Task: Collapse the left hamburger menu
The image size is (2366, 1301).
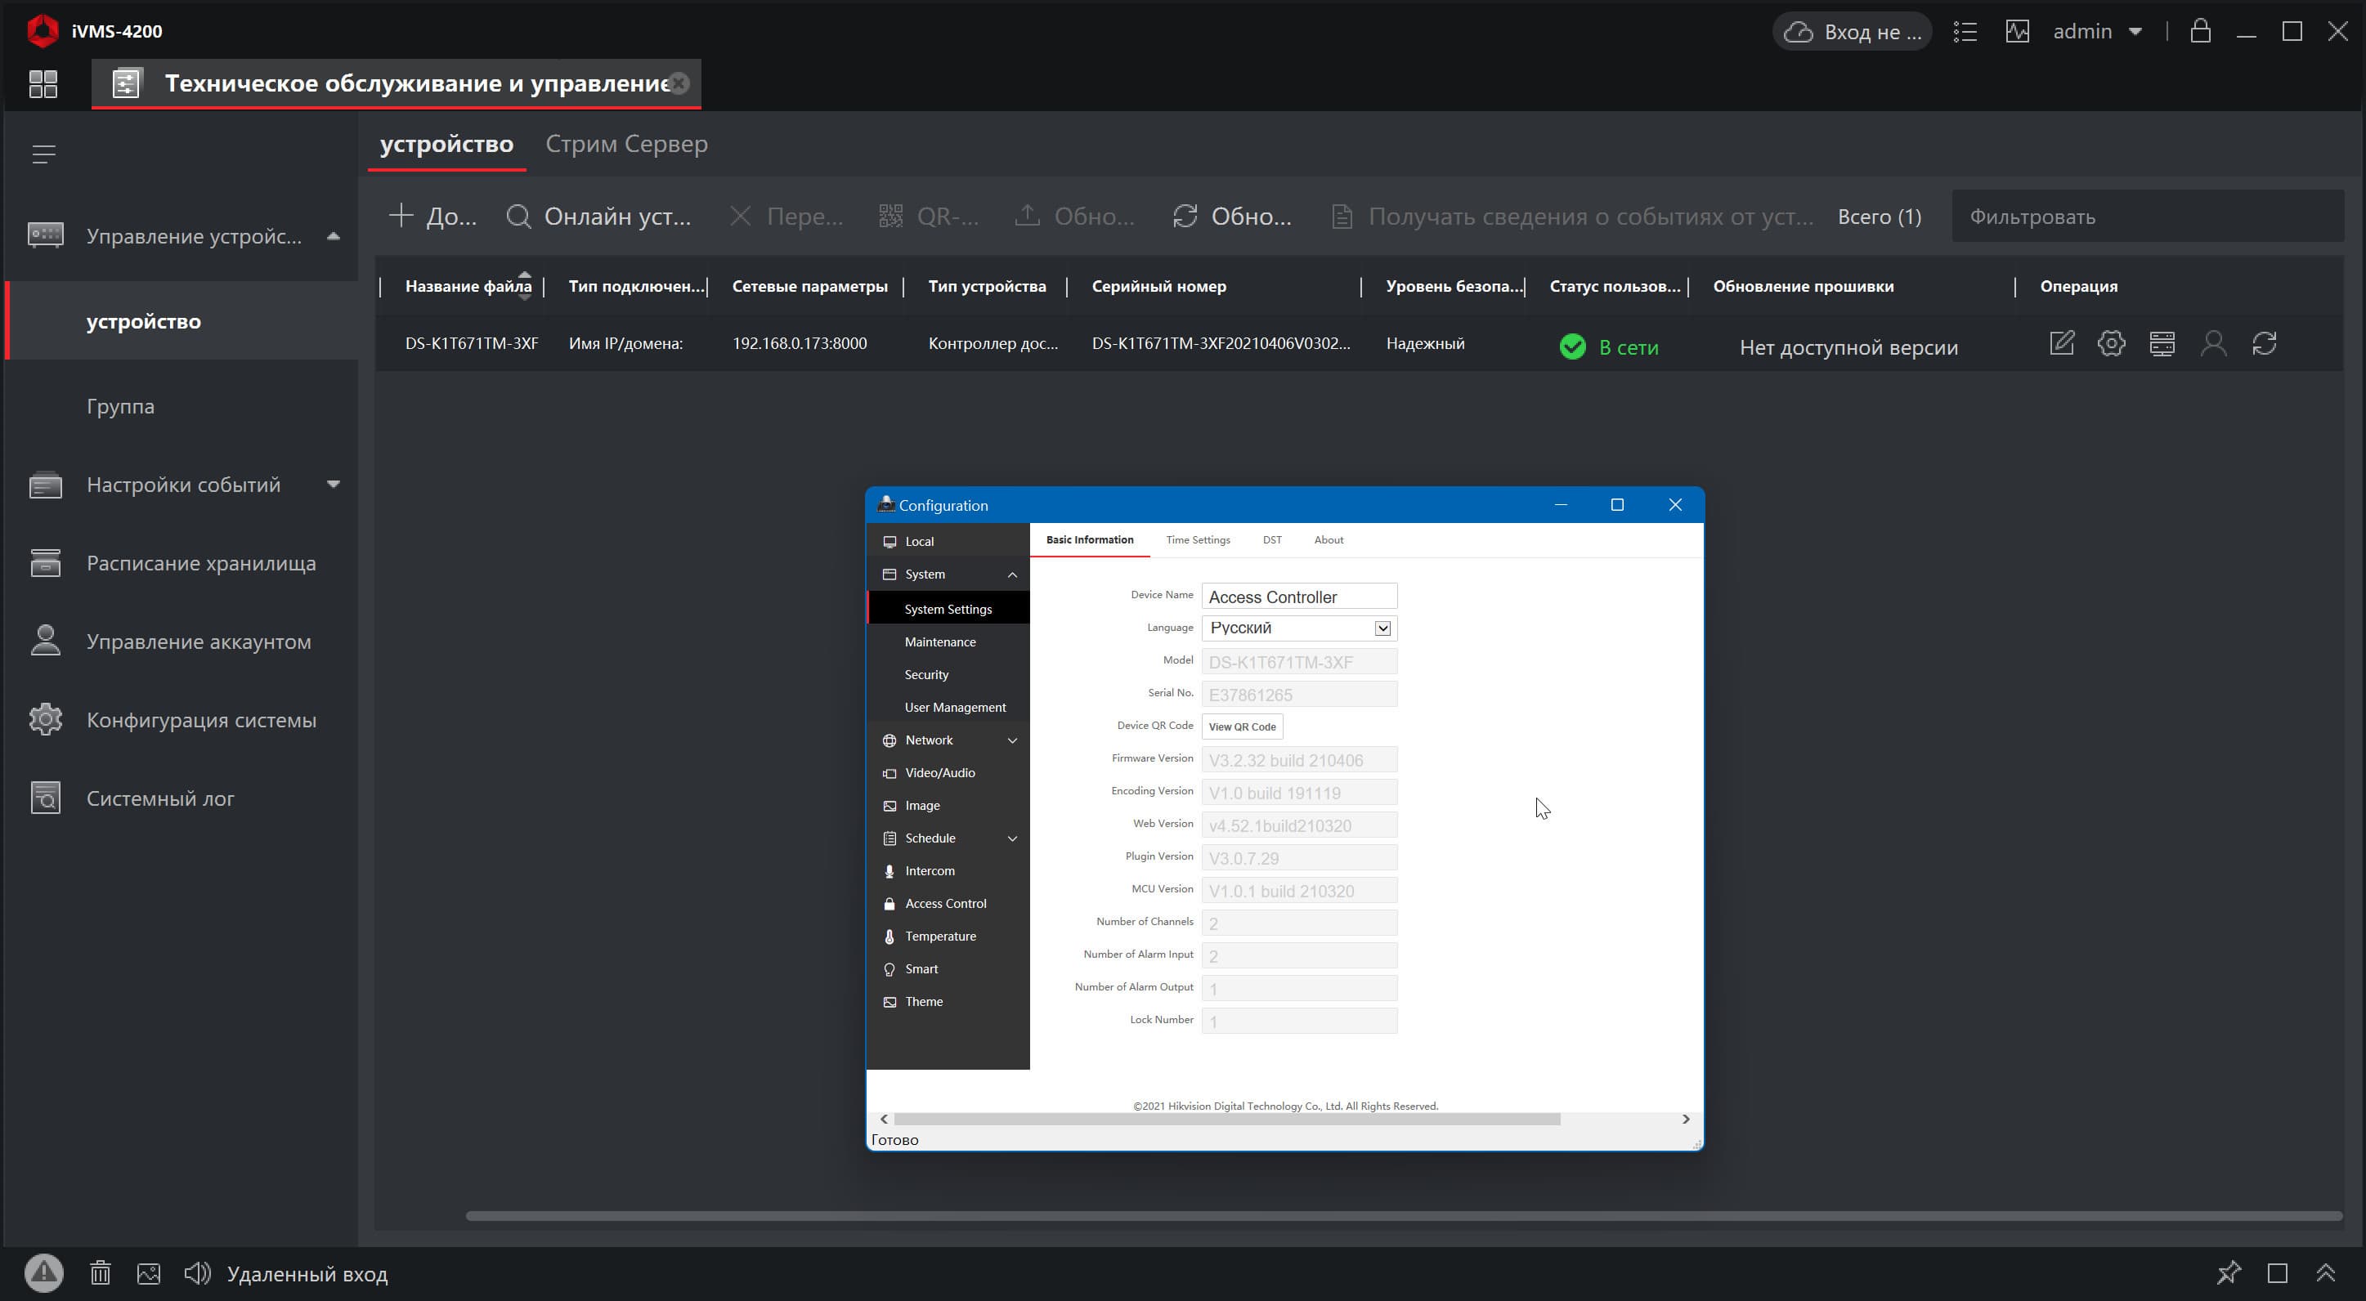Action: point(44,154)
